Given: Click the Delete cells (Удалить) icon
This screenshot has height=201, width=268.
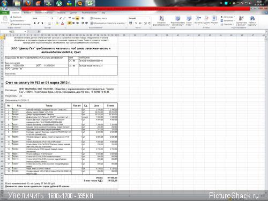Looking at the screenshot, I should [x=206, y=19].
